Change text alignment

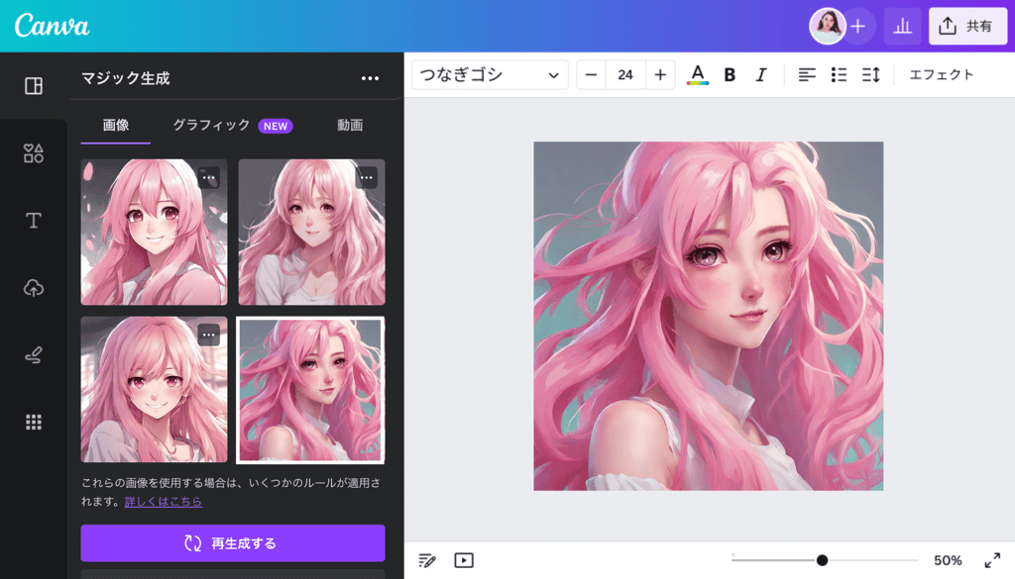coord(807,75)
